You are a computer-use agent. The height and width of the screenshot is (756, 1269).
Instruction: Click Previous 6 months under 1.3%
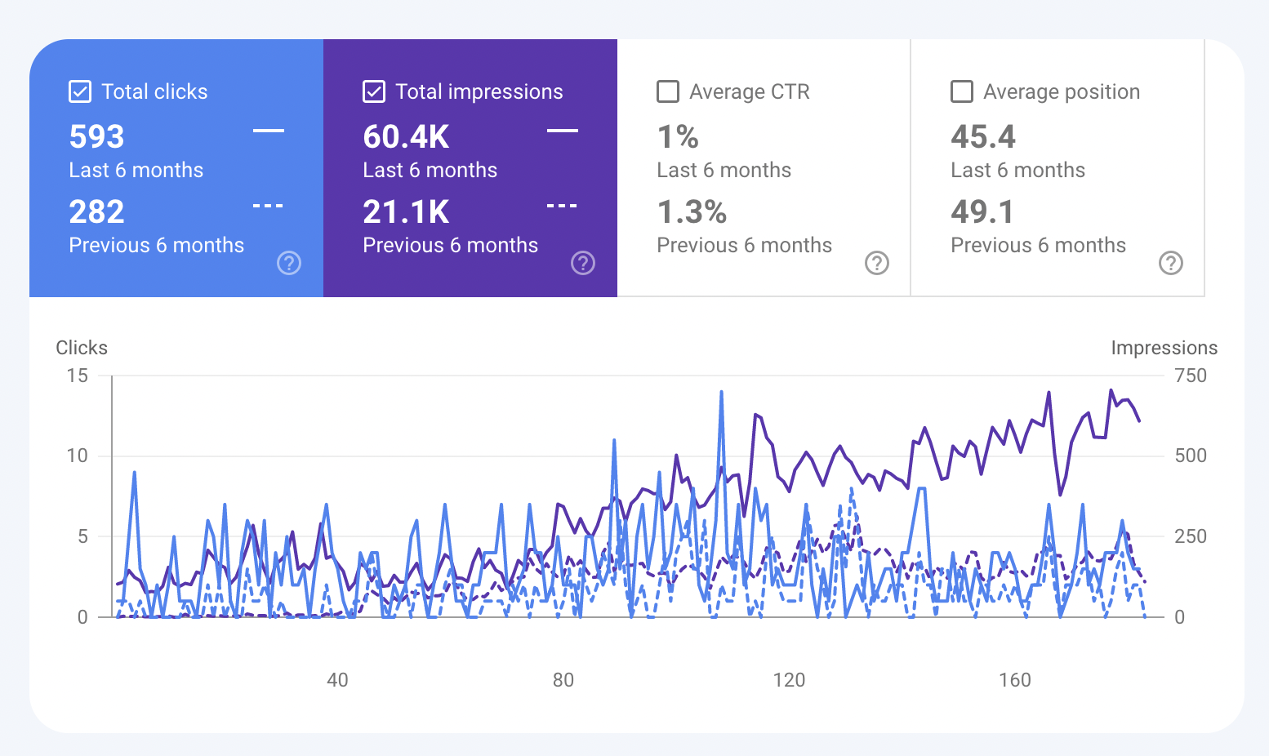pos(745,245)
